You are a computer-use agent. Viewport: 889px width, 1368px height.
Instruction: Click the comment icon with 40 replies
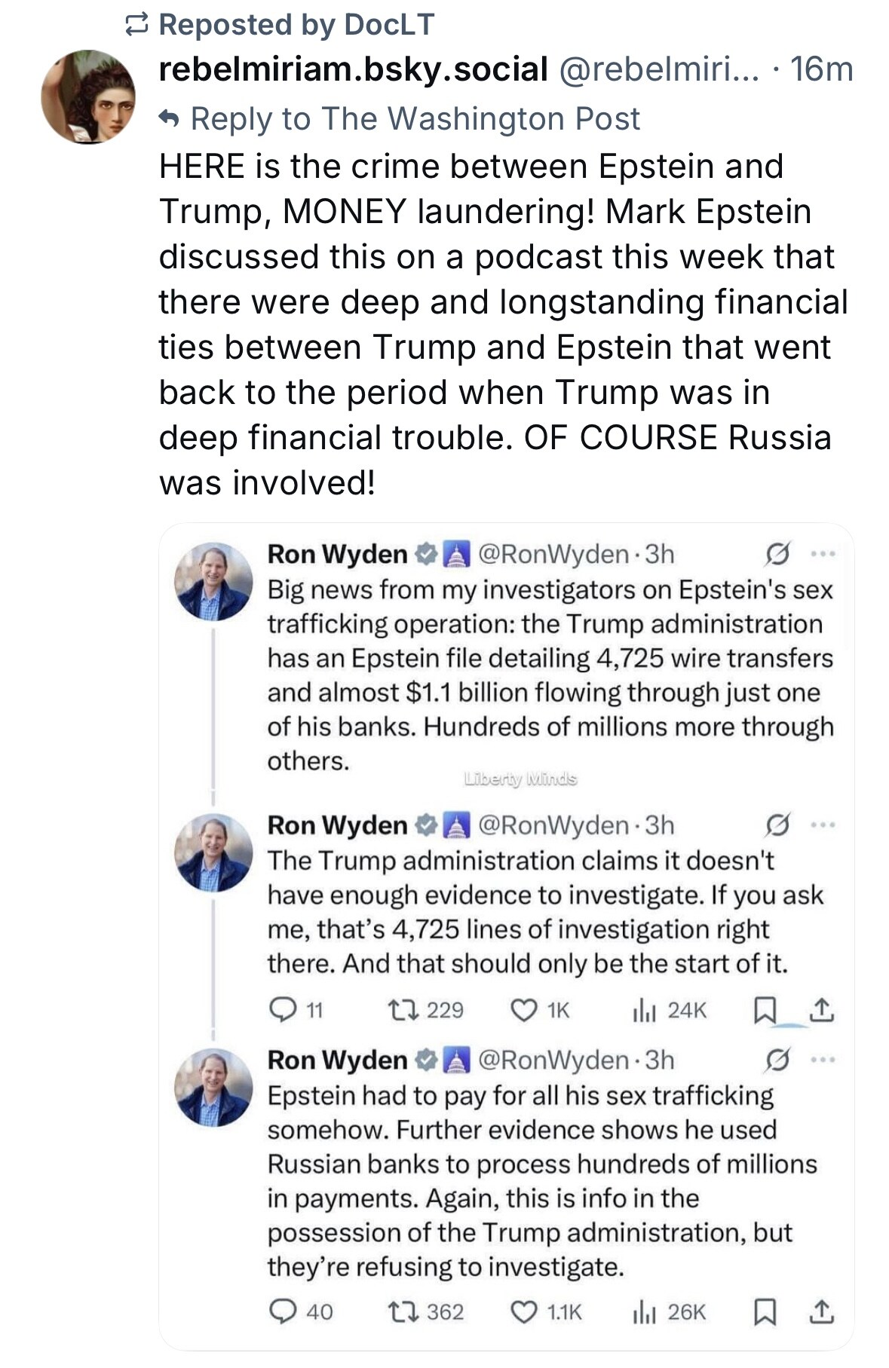(x=283, y=1312)
